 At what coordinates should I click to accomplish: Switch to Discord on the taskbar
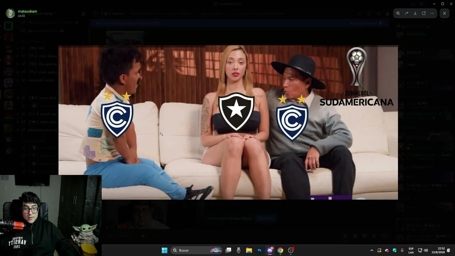tap(270, 250)
